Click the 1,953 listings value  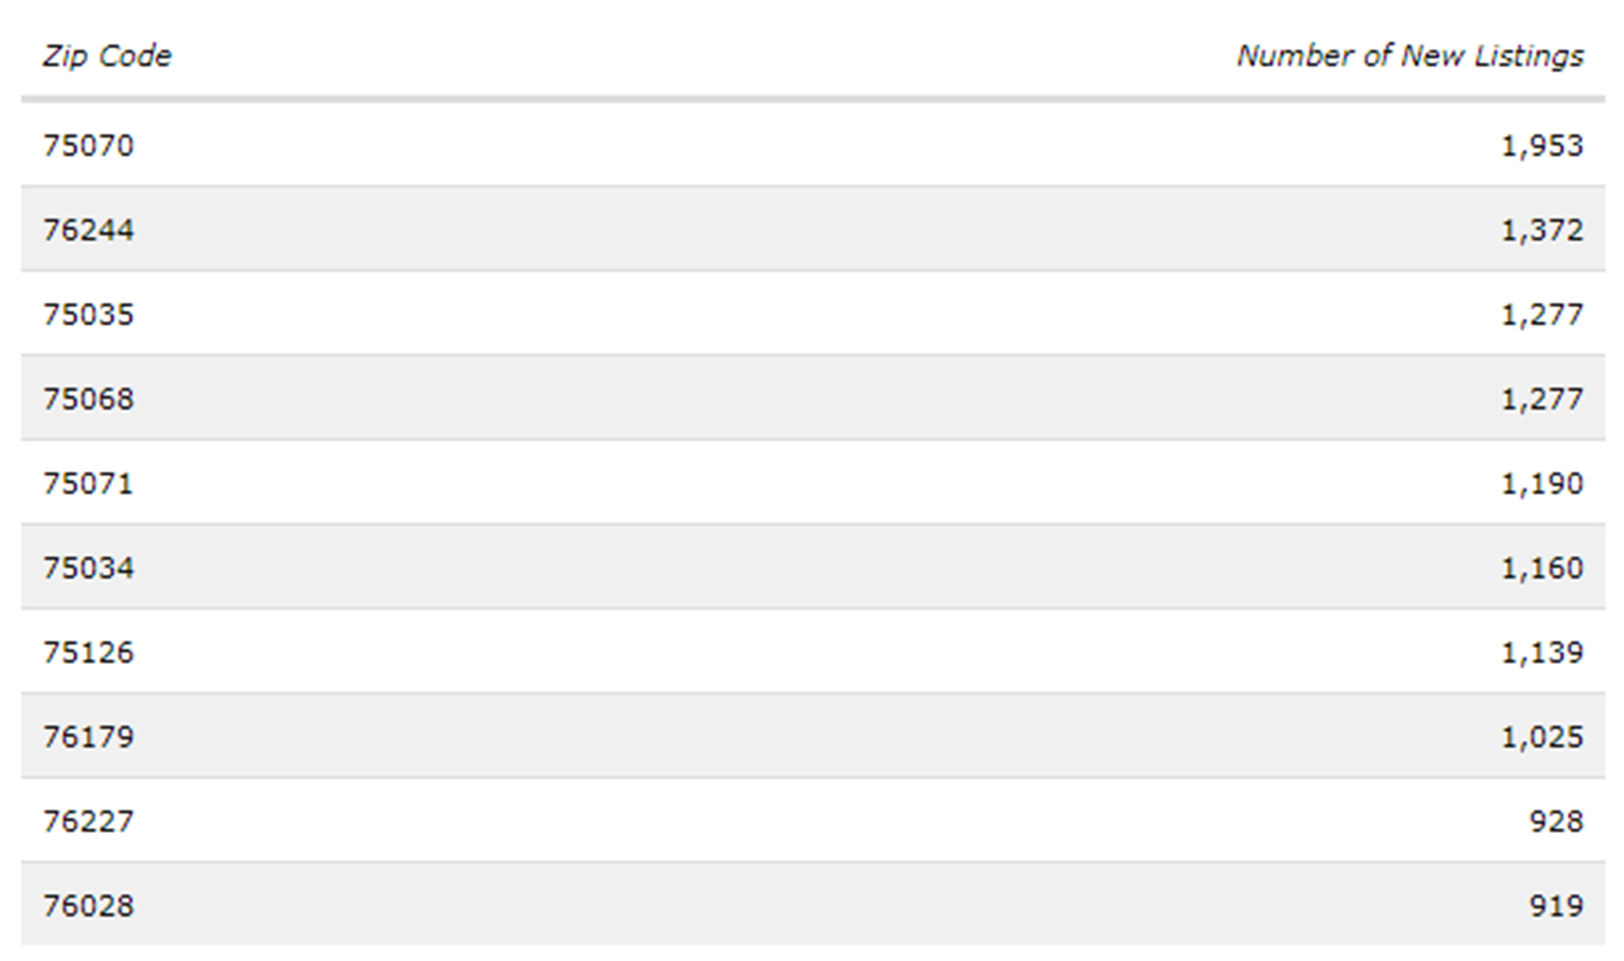tap(1542, 146)
